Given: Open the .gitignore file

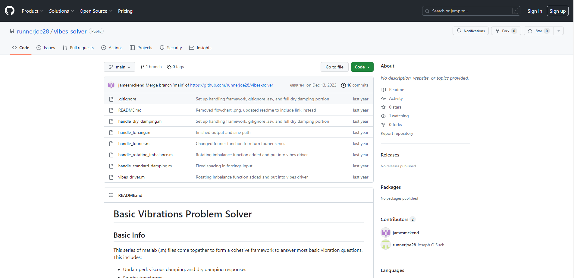Looking at the screenshot, I should (x=127, y=99).
